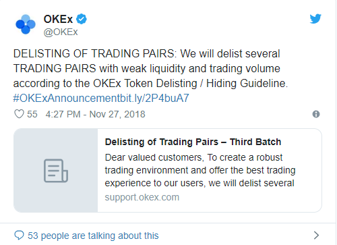Click the speech bubble reply icon
337x245 pixels.
click(19, 235)
